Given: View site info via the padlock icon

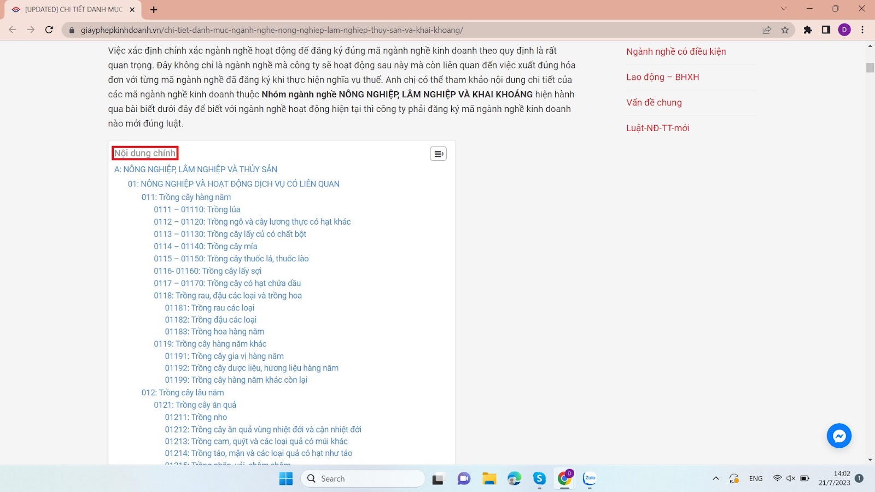Looking at the screenshot, I should click(71, 30).
